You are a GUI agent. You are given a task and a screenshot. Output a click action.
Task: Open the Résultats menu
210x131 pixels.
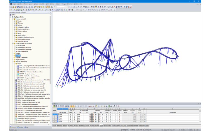42,4
